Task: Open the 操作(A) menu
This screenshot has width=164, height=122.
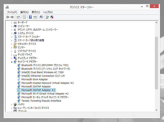Action: click(x=24, y=12)
